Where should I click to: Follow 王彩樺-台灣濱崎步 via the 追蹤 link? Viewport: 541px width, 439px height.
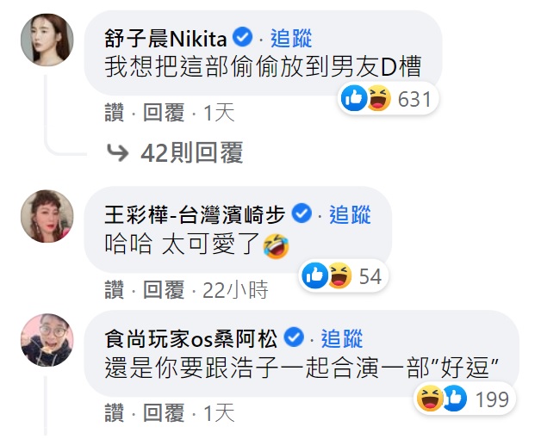[x=350, y=214]
